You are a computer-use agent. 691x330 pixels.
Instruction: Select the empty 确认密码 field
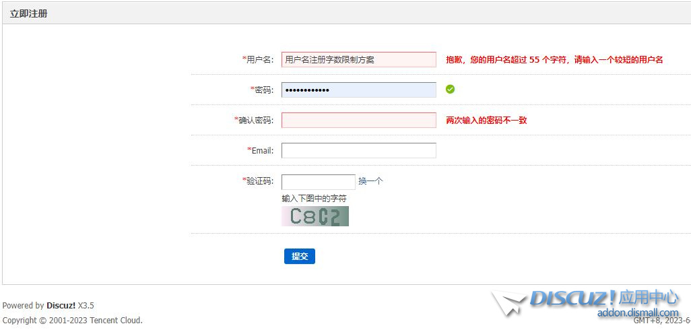(x=358, y=120)
